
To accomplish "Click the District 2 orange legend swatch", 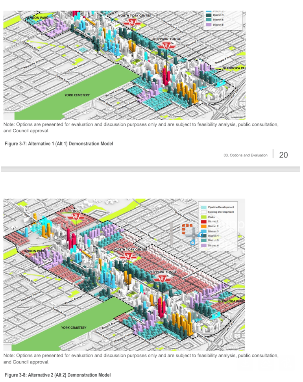I will pos(203,226).
